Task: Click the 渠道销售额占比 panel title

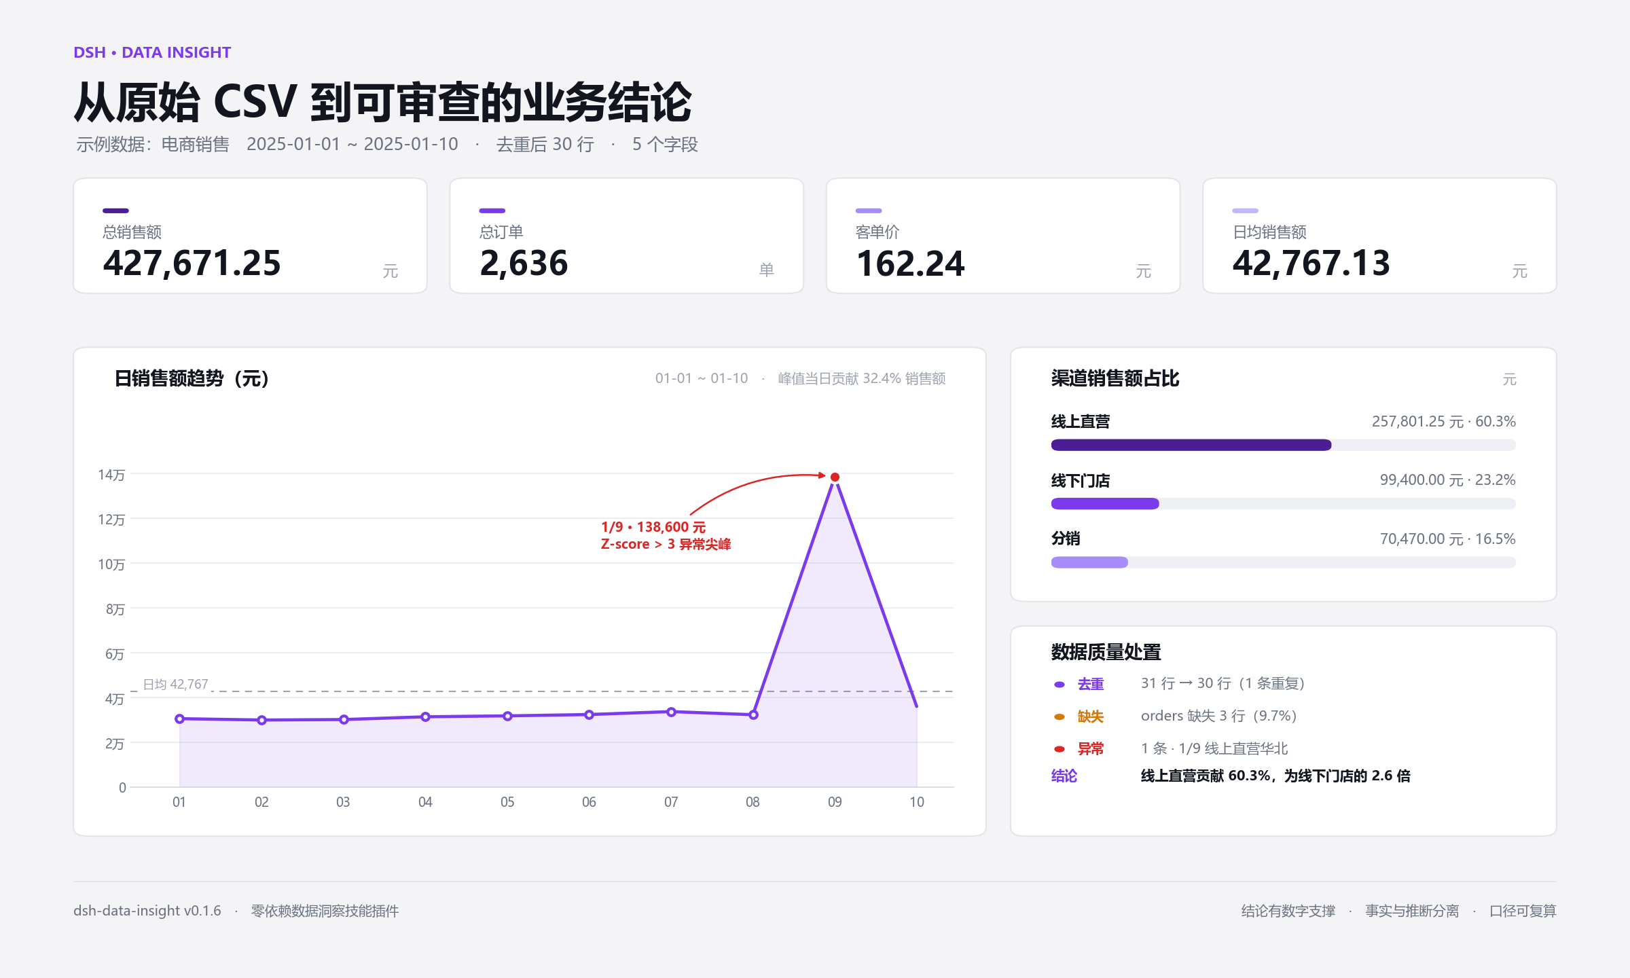Action: pos(1115,378)
